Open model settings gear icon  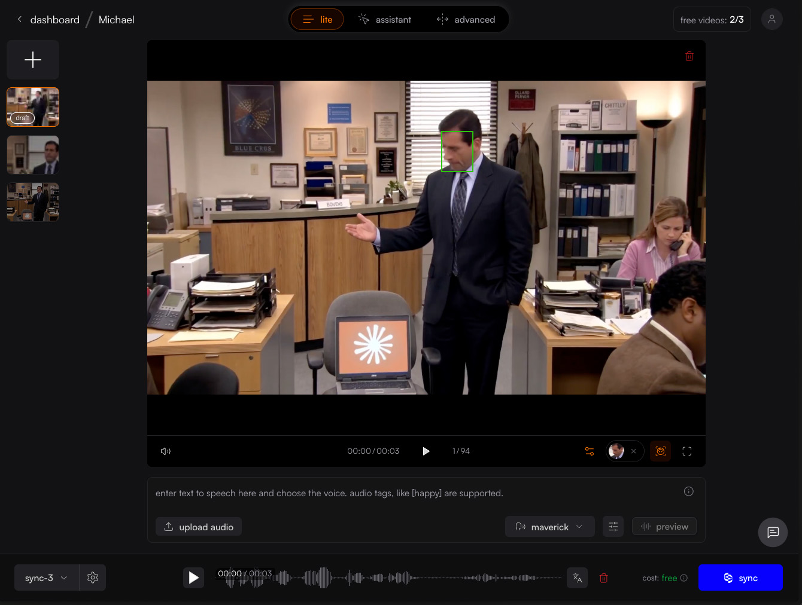pyautogui.click(x=93, y=578)
